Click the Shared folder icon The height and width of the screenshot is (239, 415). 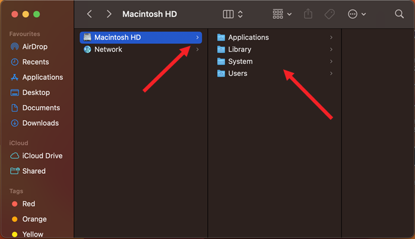(x=15, y=171)
